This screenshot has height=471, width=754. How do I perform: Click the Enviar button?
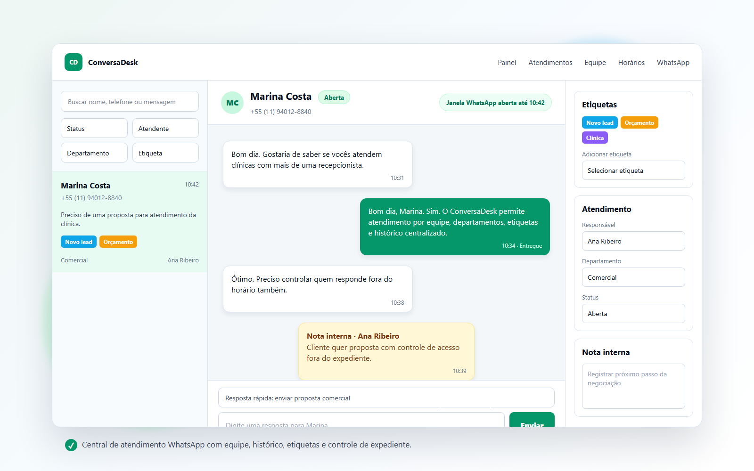tap(532, 420)
